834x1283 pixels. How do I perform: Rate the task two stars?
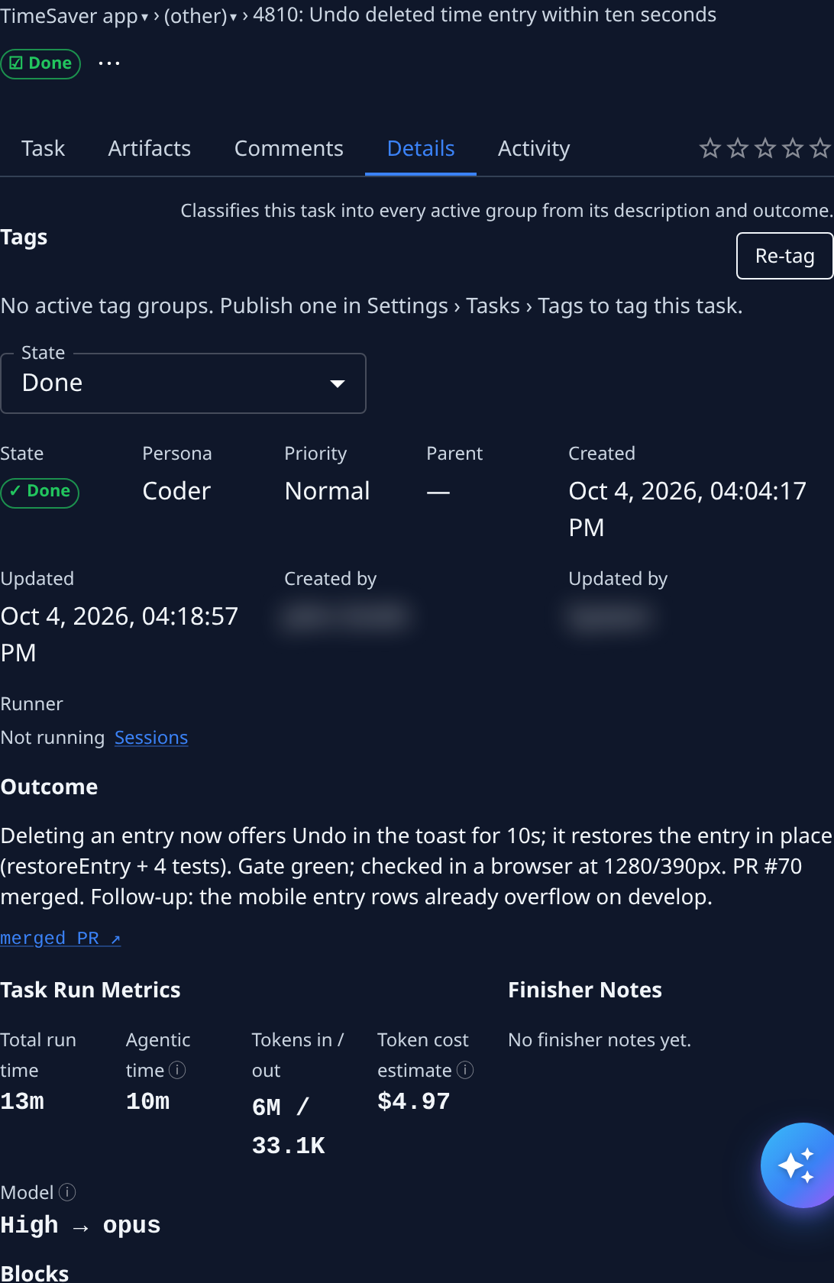(x=738, y=148)
